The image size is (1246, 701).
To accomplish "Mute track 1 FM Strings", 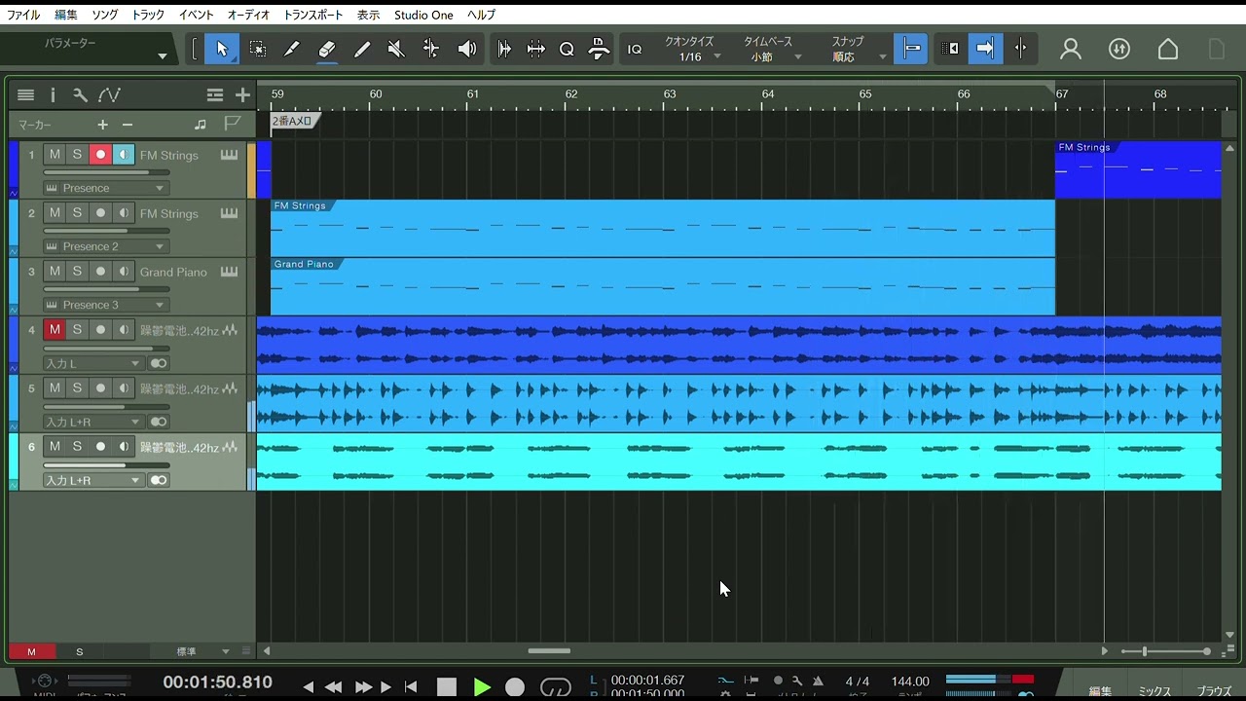I will coord(55,155).
